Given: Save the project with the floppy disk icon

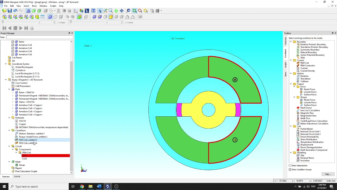Looking at the screenshot, I should coord(10,11).
